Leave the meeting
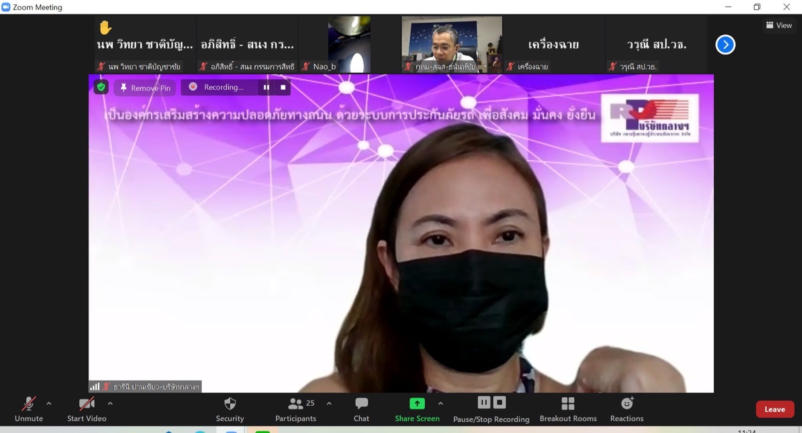 [x=774, y=409]
